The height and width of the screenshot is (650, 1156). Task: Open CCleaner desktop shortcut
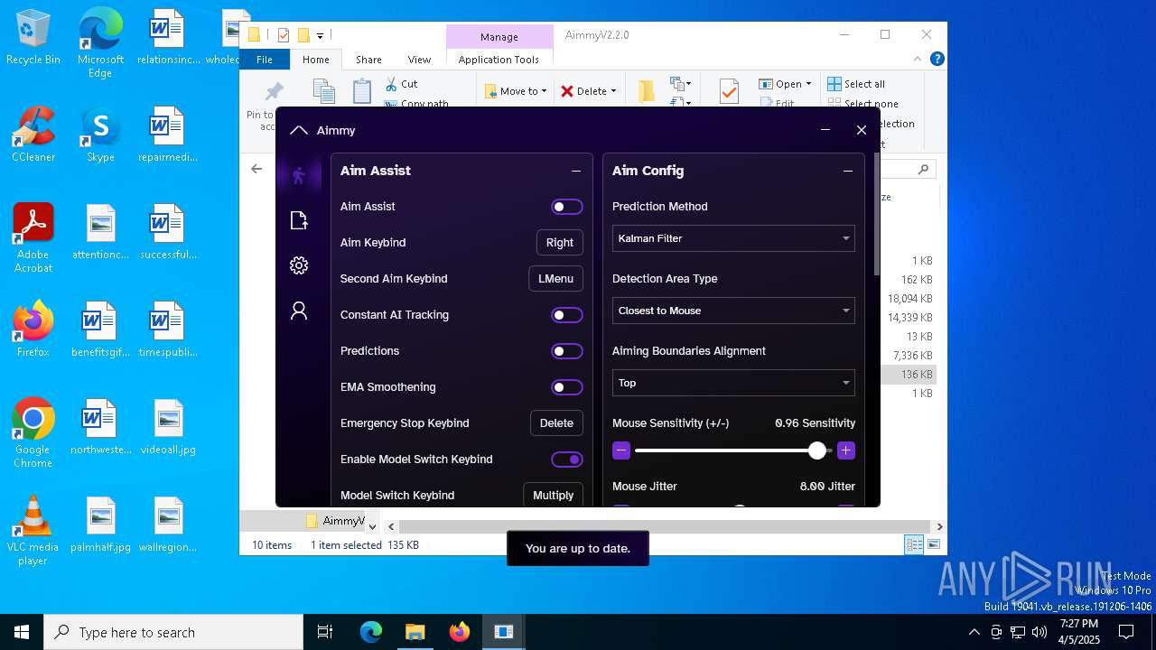click(x=33, y=135)
